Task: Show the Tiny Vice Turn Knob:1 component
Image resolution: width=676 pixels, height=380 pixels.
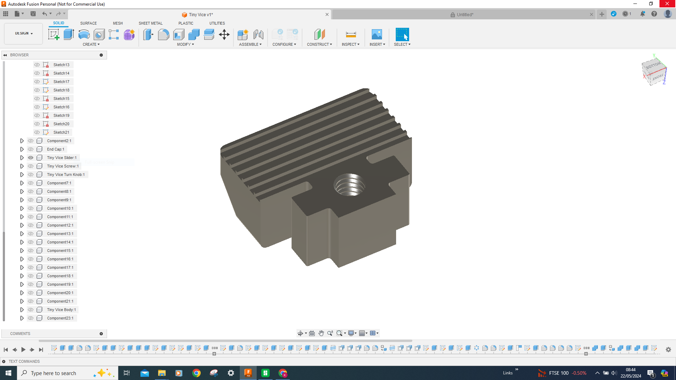Action: coord(31,175)
